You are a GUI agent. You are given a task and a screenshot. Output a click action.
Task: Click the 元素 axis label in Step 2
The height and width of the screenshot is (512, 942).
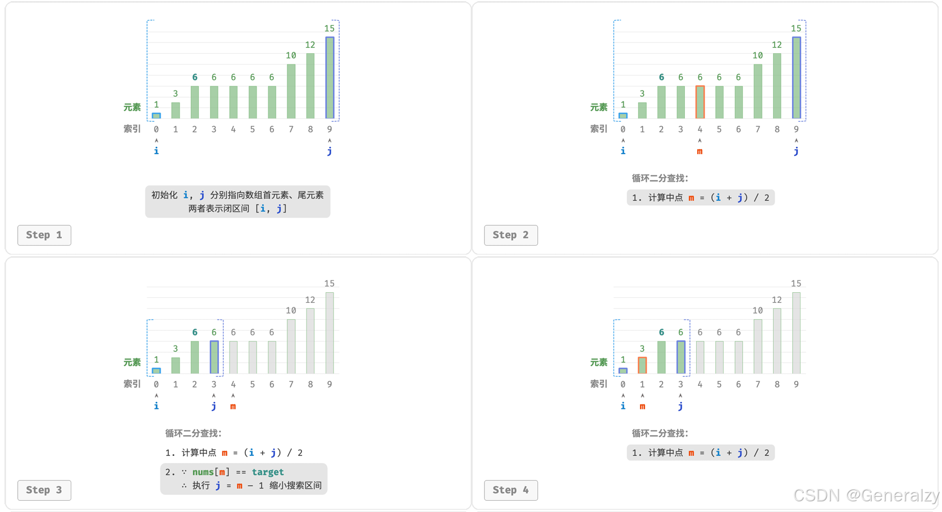pos(599,107)
